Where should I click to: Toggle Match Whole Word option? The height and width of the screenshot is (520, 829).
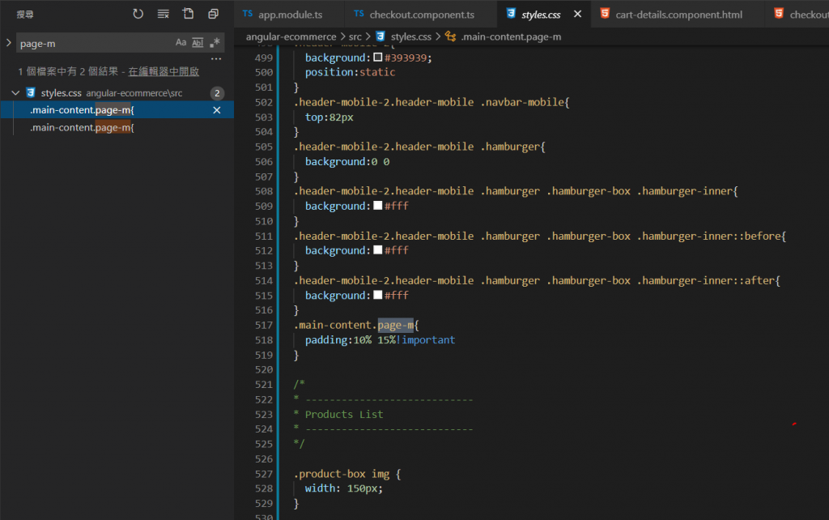[198, 43]
